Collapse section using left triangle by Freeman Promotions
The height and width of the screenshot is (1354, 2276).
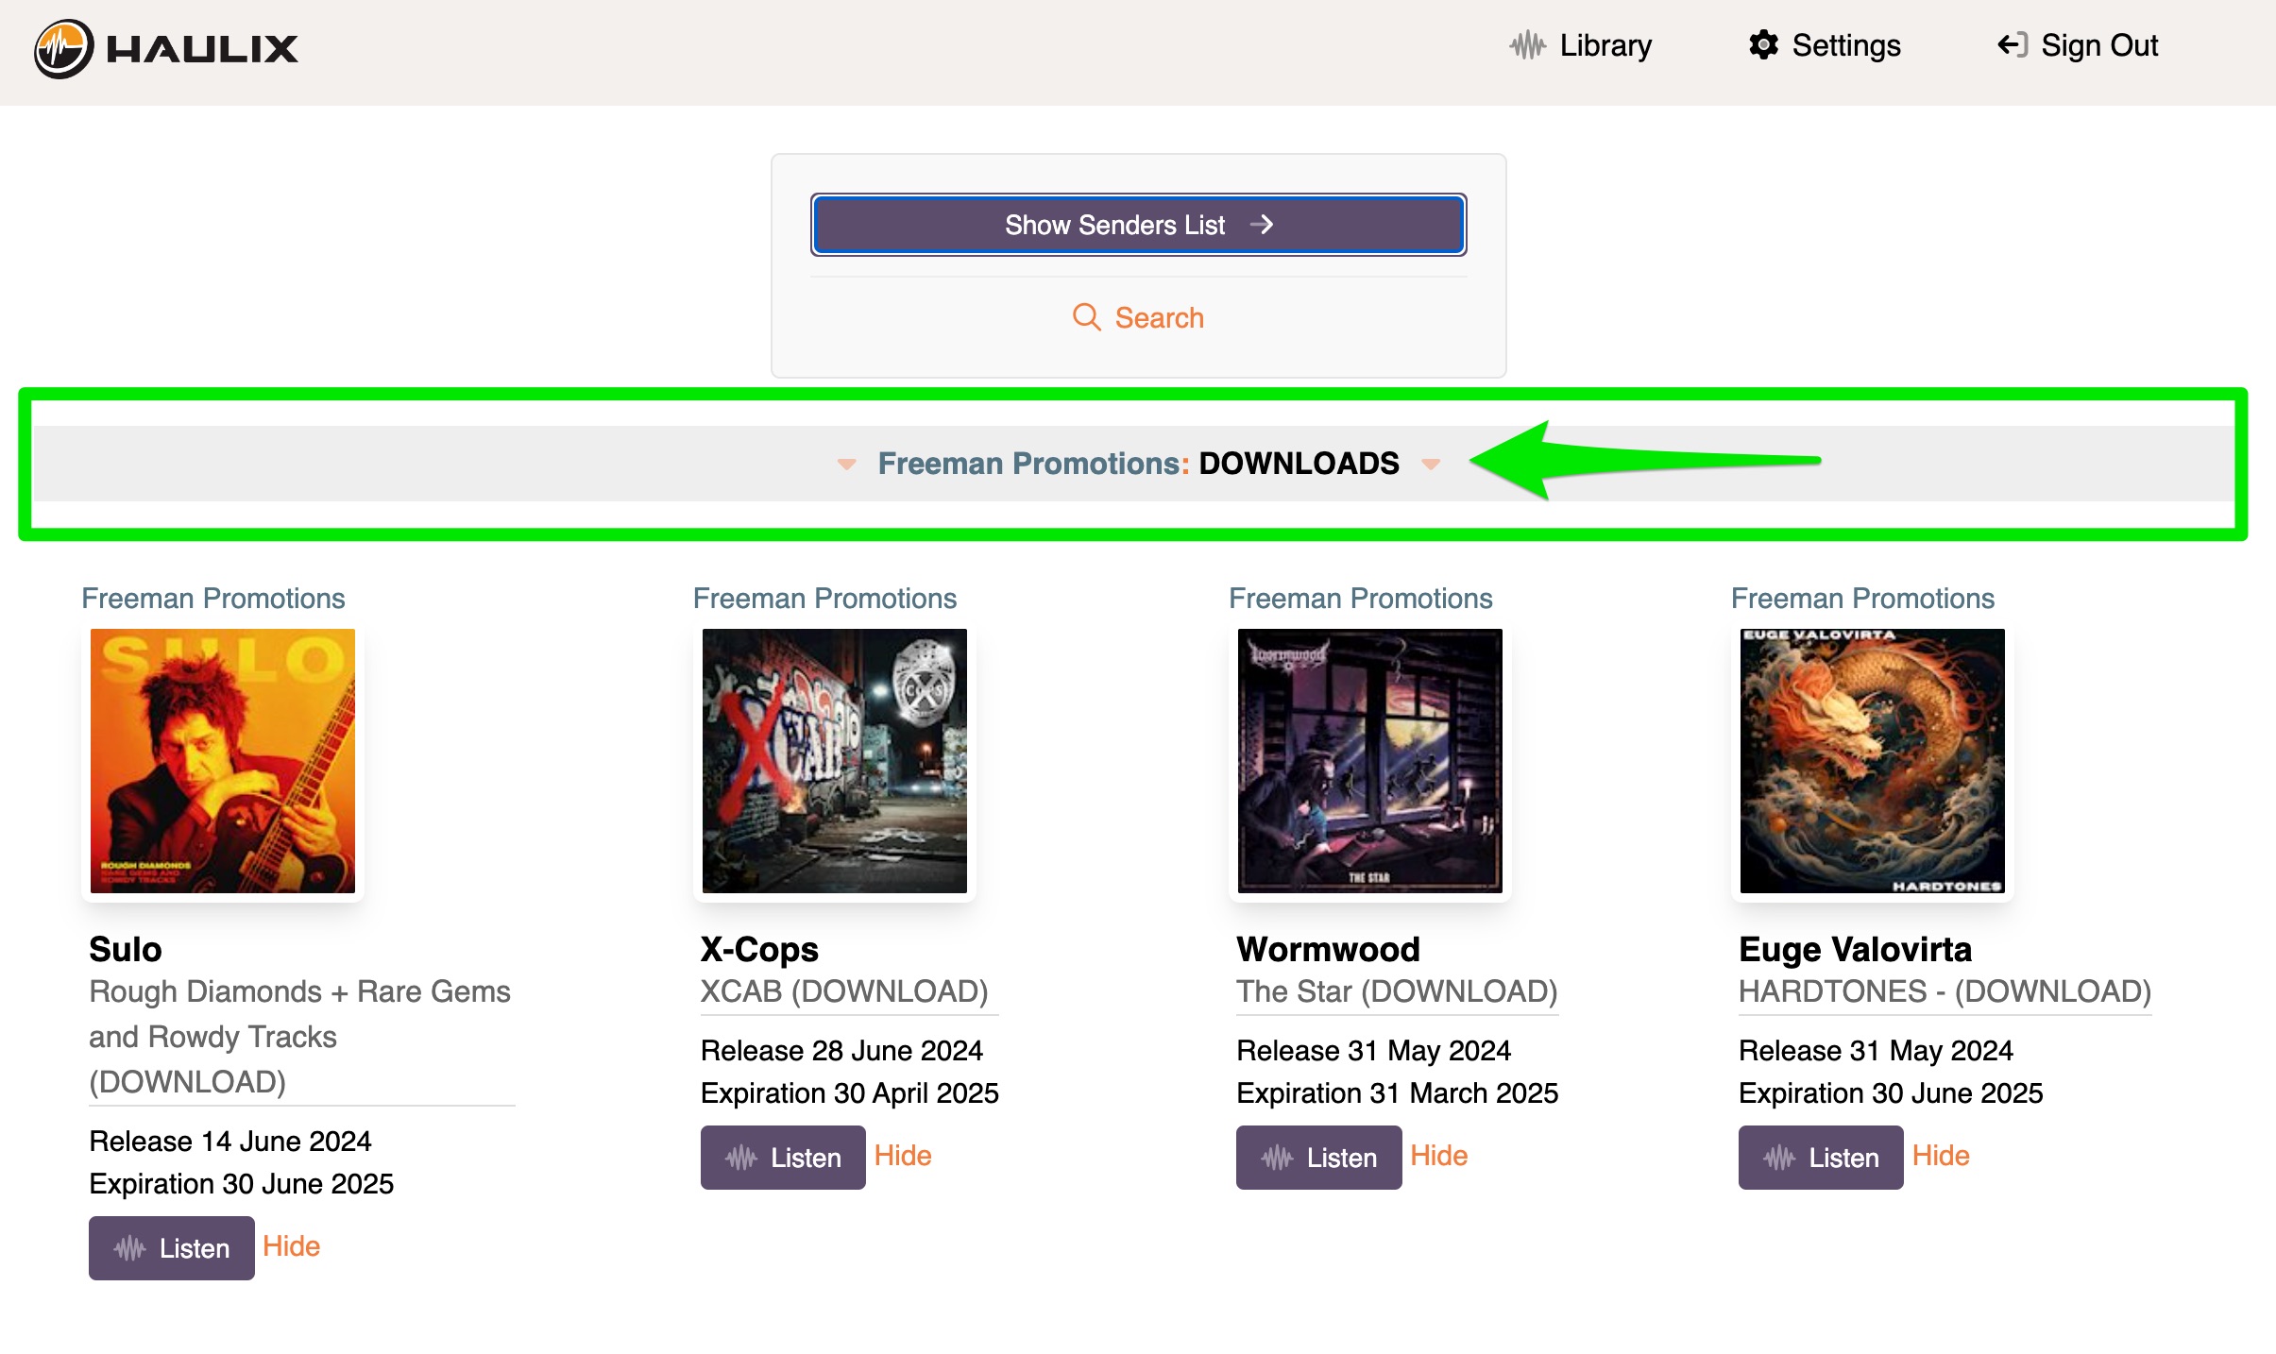pyautogui.click(x=846, y=464)
